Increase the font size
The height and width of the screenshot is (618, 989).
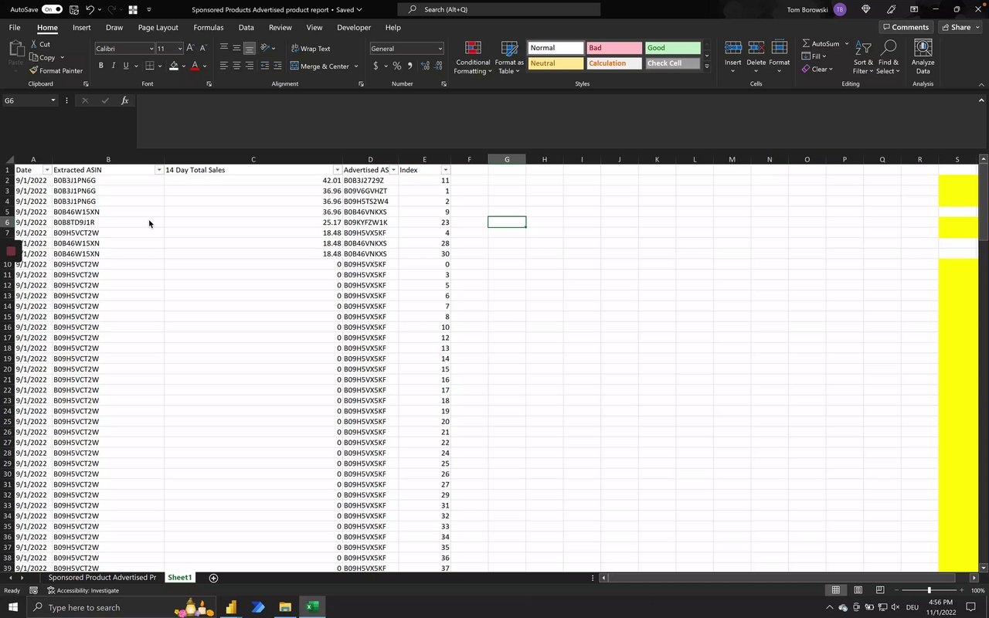click(x=190, y=48)
